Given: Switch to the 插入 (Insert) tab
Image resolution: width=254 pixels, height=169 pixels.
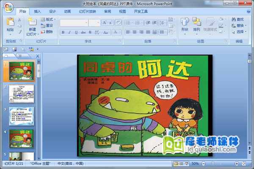Looking at the screenshot, I should (x=37, y=11).
